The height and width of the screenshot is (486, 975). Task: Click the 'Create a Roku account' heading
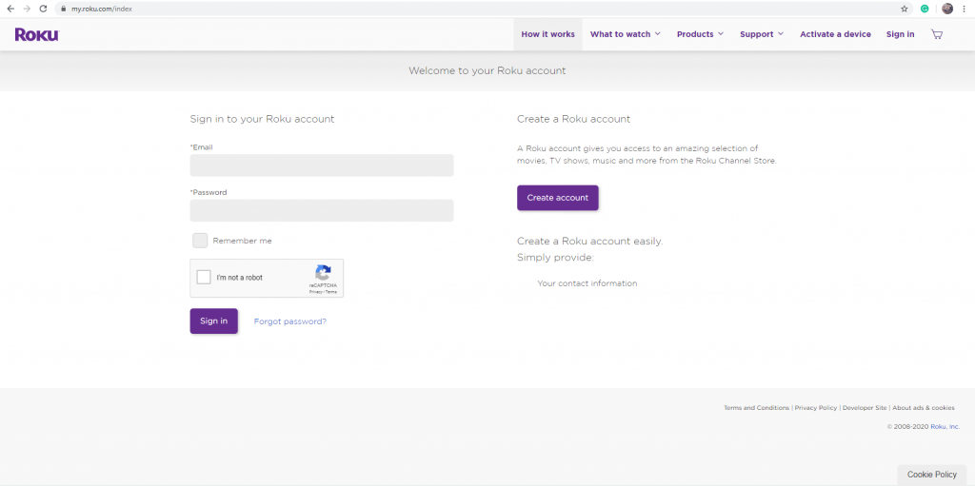573,119
